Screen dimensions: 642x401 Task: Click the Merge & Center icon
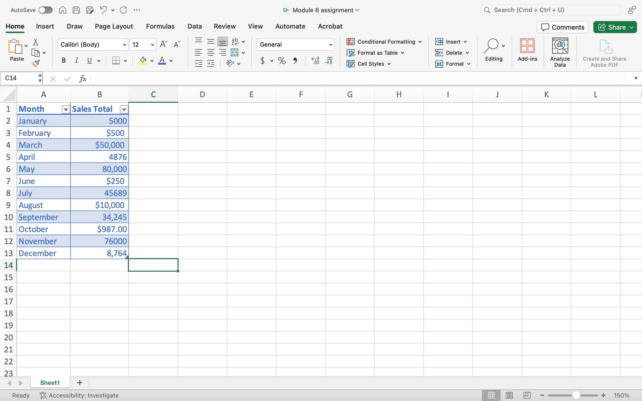pyautogui.click(x=234, y=53)
